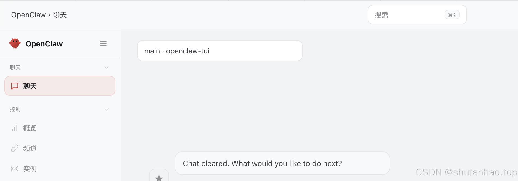This screenshot has height=181, width=518.
Task: Open the 概览 overview page
Action: coord(30,128)
